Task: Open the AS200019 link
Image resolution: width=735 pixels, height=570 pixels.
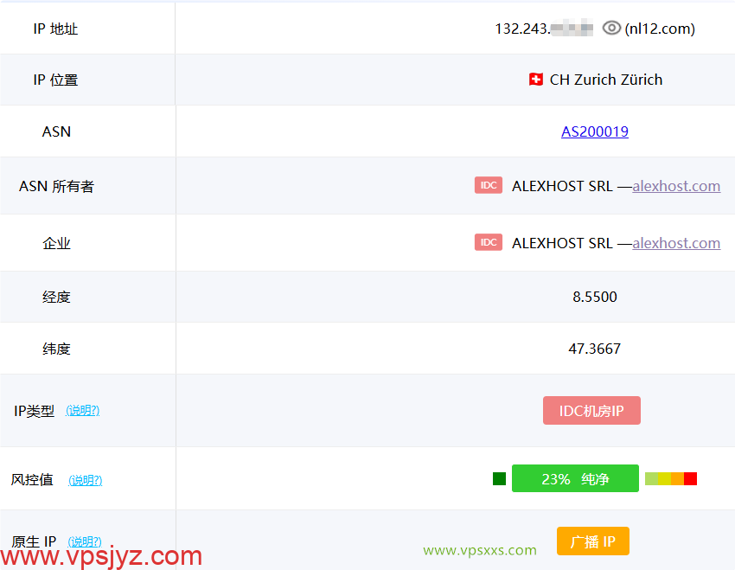Action: click(594, 131)
